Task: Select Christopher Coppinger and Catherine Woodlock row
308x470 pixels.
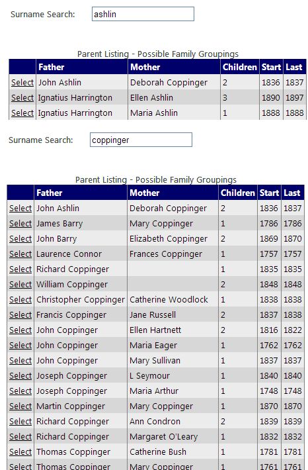Action: (20, 300)
